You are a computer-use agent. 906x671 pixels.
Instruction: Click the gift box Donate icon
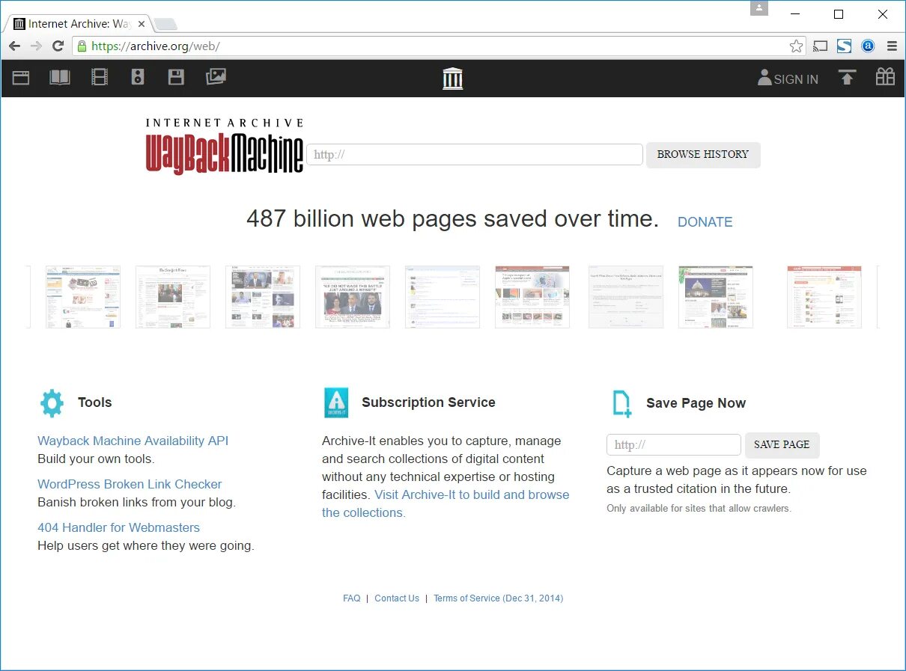(885, 76)
